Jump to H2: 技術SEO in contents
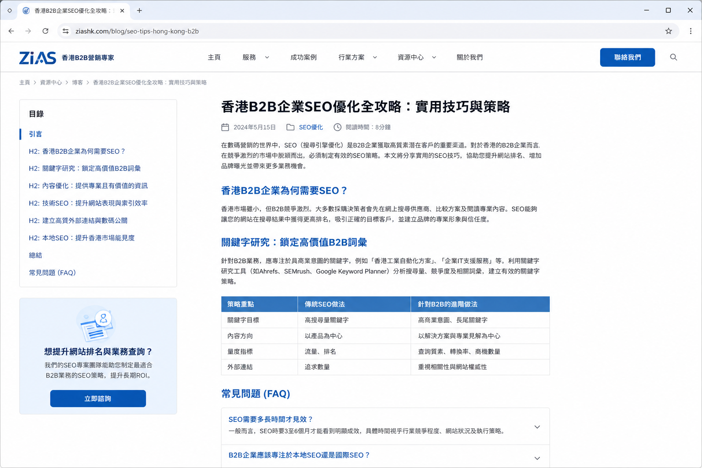 click(x=88, y=203)
